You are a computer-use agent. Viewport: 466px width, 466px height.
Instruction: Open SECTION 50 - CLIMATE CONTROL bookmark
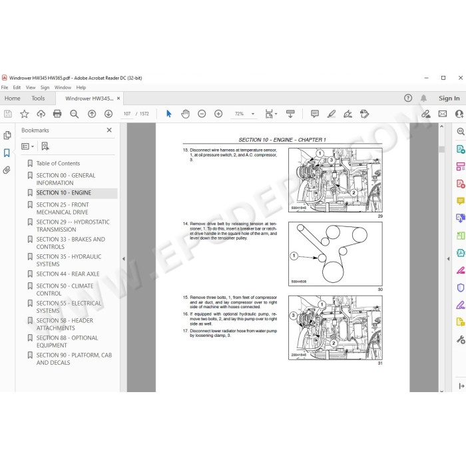65,290
